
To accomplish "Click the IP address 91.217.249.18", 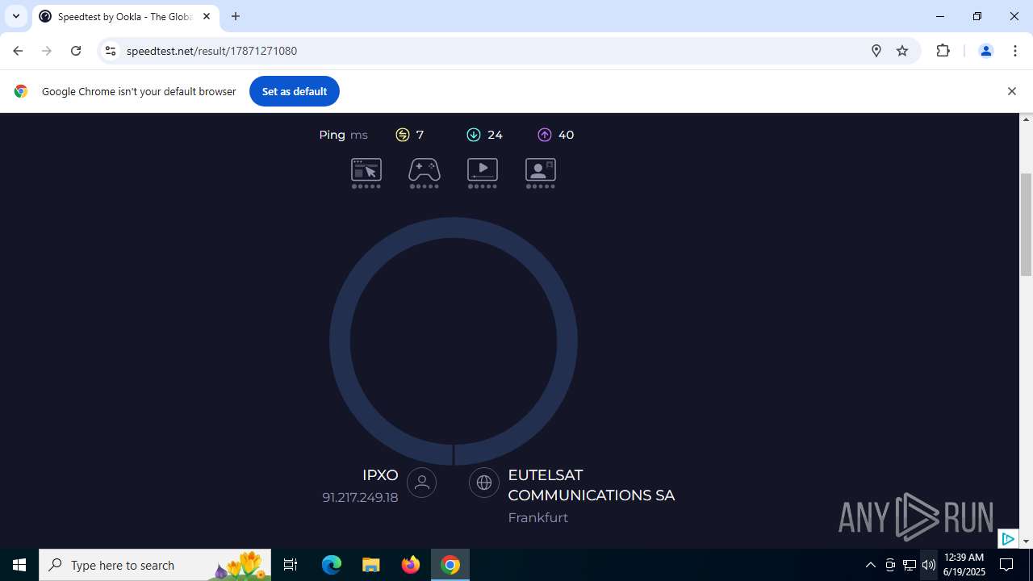I will [360, 498].
